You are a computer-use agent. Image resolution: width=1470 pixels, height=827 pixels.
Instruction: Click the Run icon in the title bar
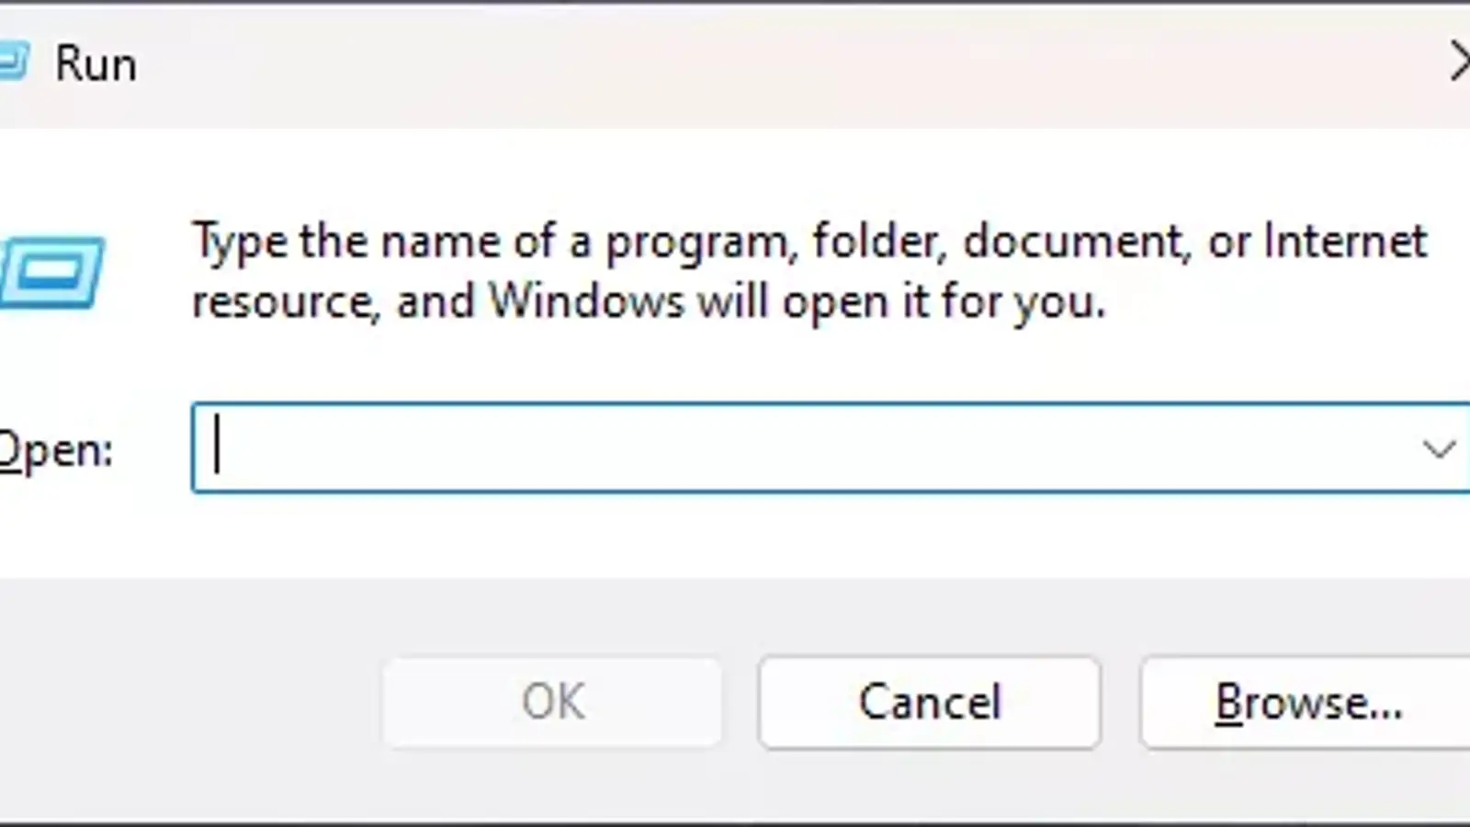point(13,63)
